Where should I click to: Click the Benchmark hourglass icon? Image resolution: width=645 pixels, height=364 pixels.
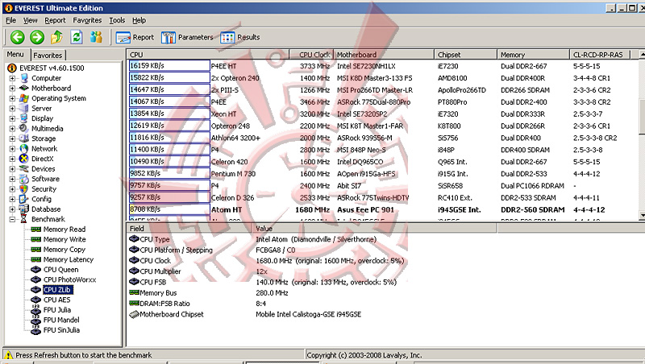24,219
